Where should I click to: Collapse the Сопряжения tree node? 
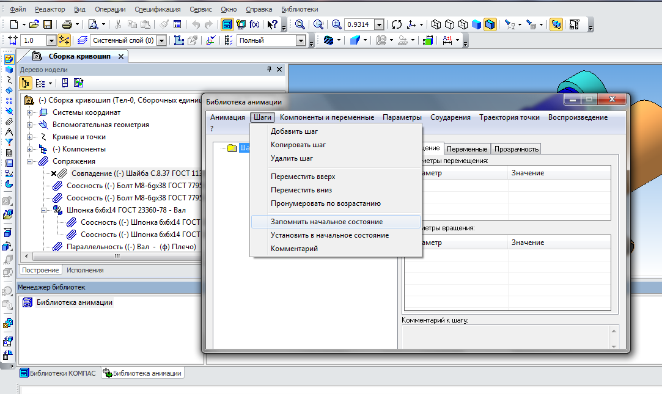pos(29,161)
